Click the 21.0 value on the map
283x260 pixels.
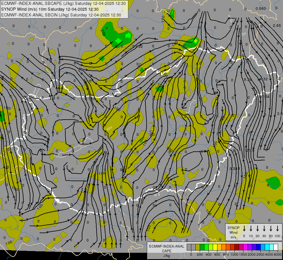tap(250, 150)
